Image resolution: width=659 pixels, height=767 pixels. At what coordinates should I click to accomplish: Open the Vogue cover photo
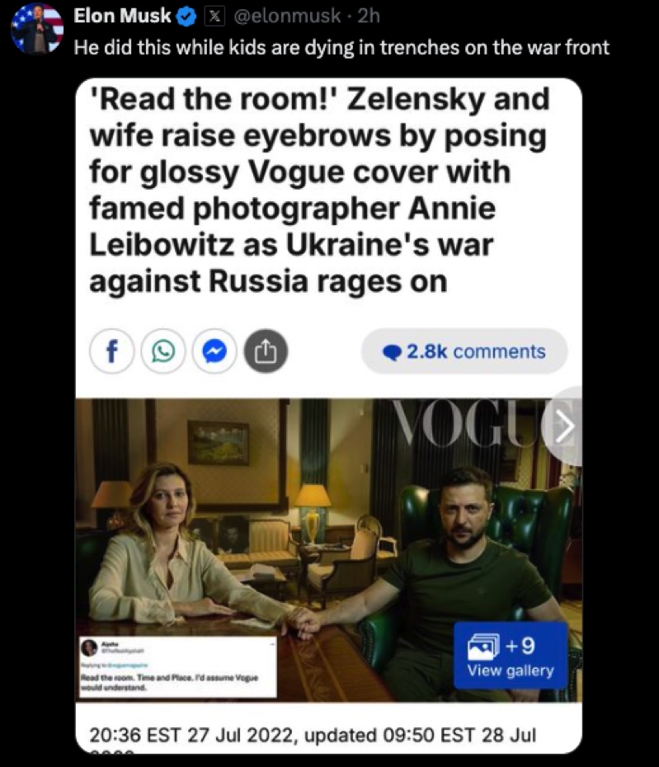[329, 550]
